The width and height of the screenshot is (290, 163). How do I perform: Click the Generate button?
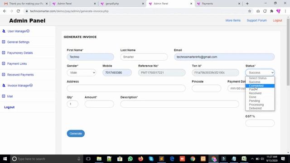(x=76, y=134)
